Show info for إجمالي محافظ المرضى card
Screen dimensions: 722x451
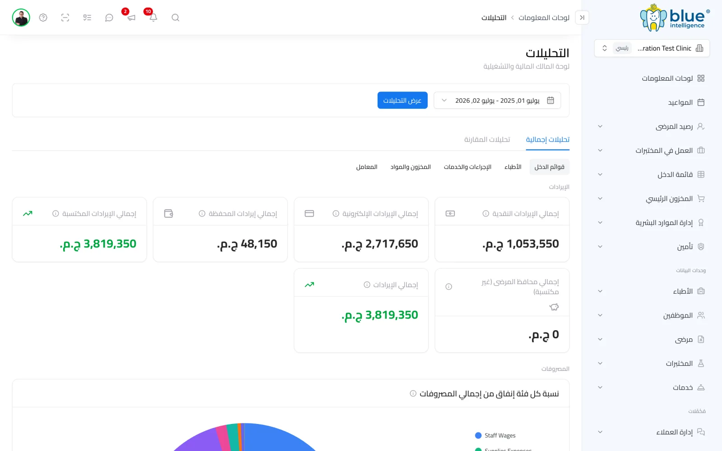[x=449, y=287]
